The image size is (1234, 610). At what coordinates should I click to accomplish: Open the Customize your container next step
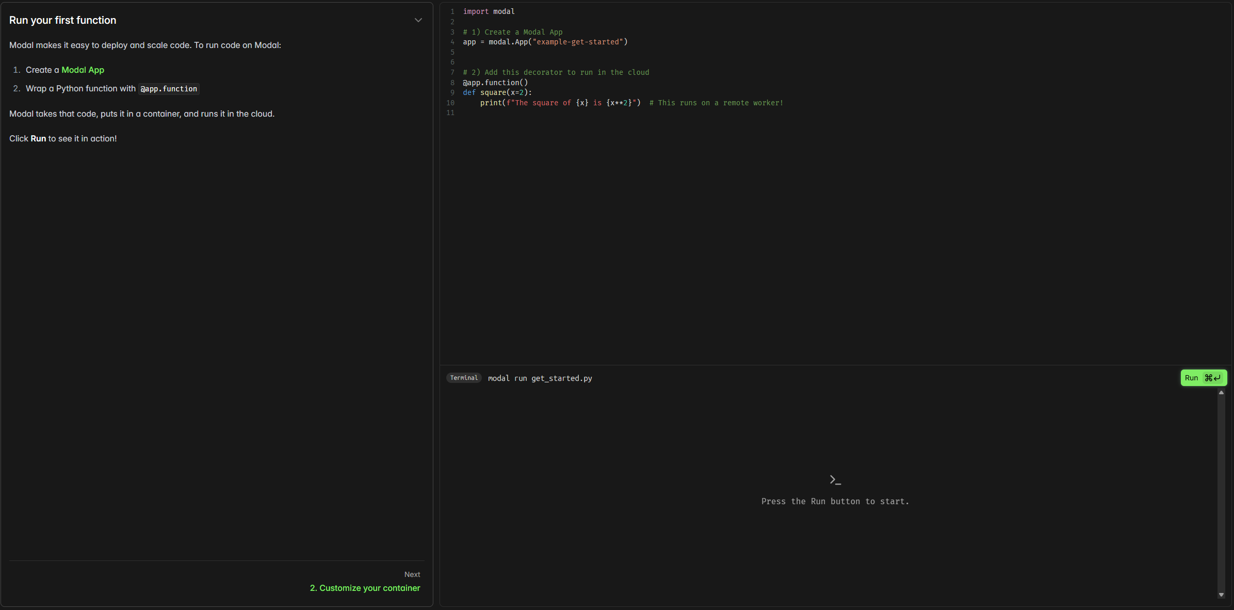pyautogui.click(x=365, y=588)
